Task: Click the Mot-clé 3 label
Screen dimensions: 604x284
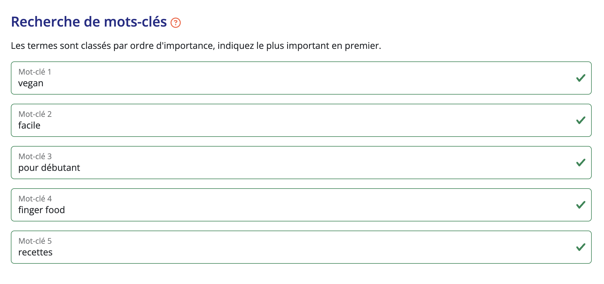Action: [x=35, y=156]
